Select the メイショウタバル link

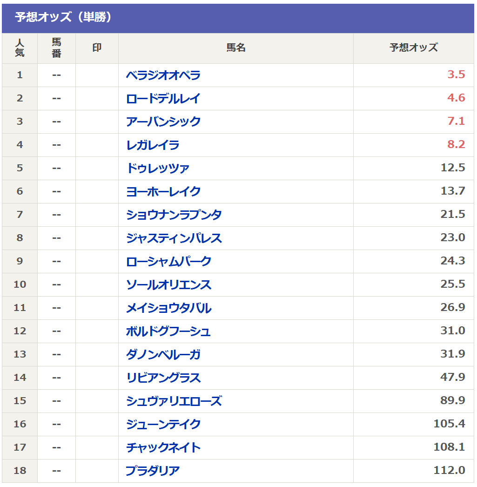(x=168, y=308)
